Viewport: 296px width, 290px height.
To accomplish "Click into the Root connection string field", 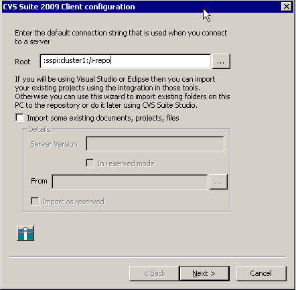I will point(125,61).
